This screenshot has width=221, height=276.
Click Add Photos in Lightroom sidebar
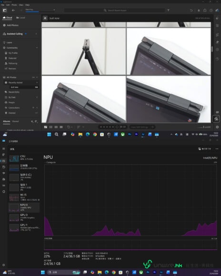11,25
